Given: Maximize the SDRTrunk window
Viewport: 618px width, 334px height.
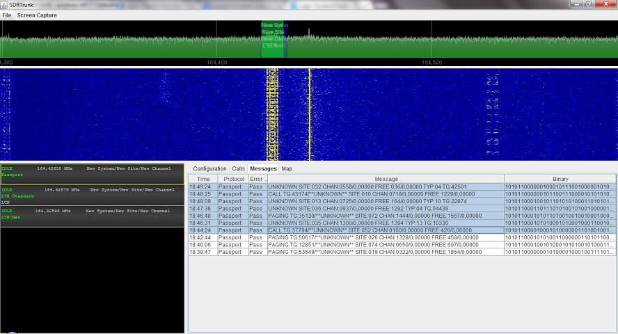Looking at the screenshot, I should point(589,4).
